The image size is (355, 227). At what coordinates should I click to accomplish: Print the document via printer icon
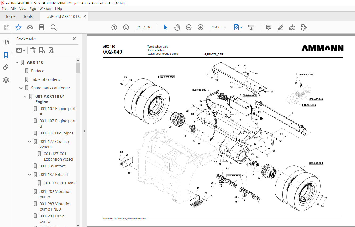pyautogui.click(x=42, y=27)
